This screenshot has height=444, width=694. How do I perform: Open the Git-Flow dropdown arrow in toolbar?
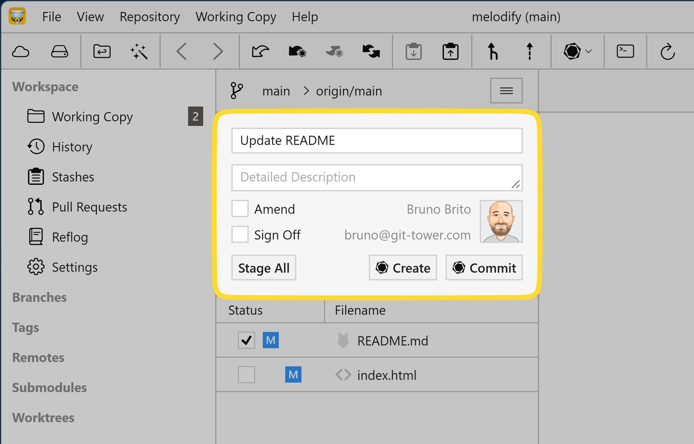coord(588,51)
